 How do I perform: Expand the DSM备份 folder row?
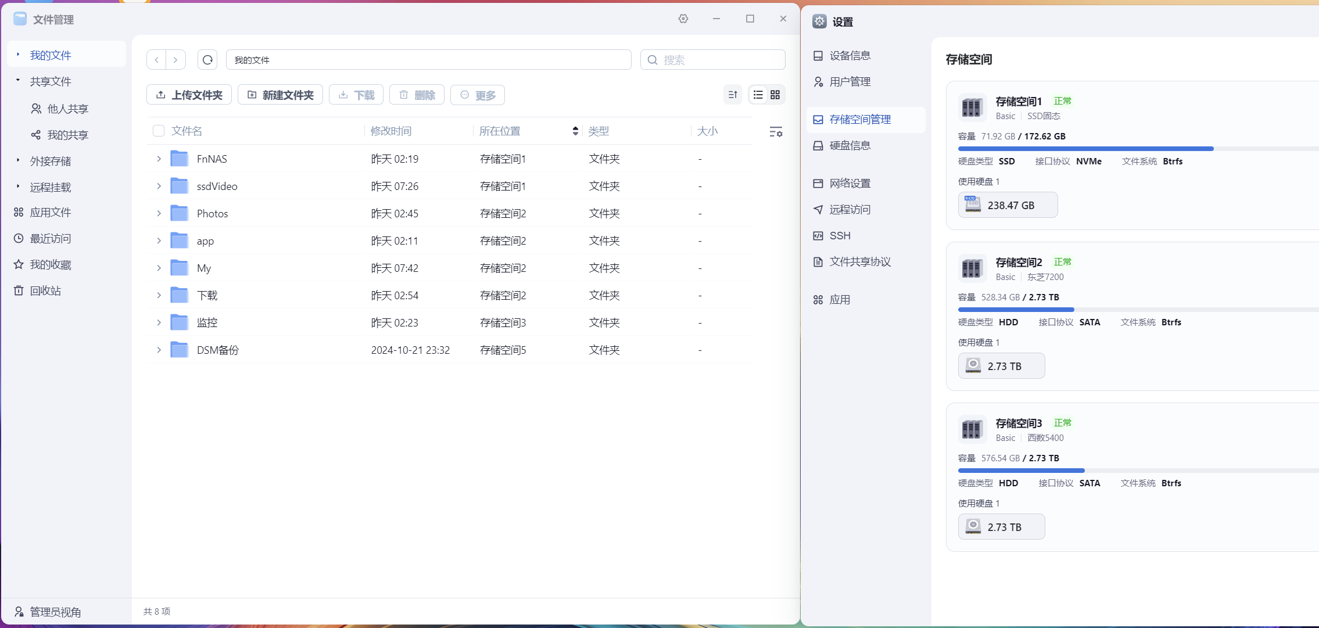pos(159,350)
